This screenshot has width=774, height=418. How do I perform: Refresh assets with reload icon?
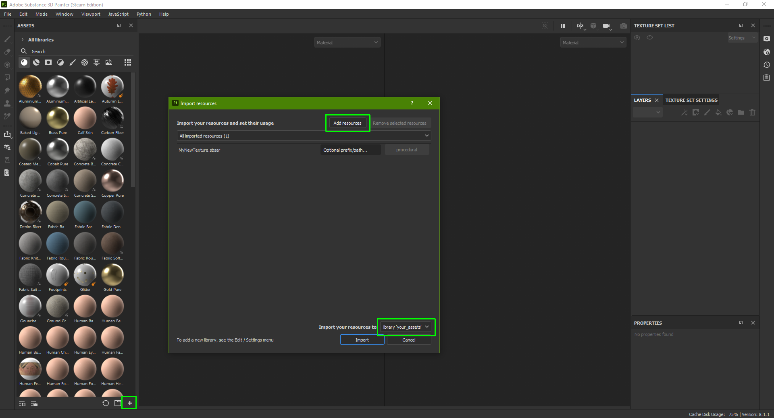(x=106, y=403)
